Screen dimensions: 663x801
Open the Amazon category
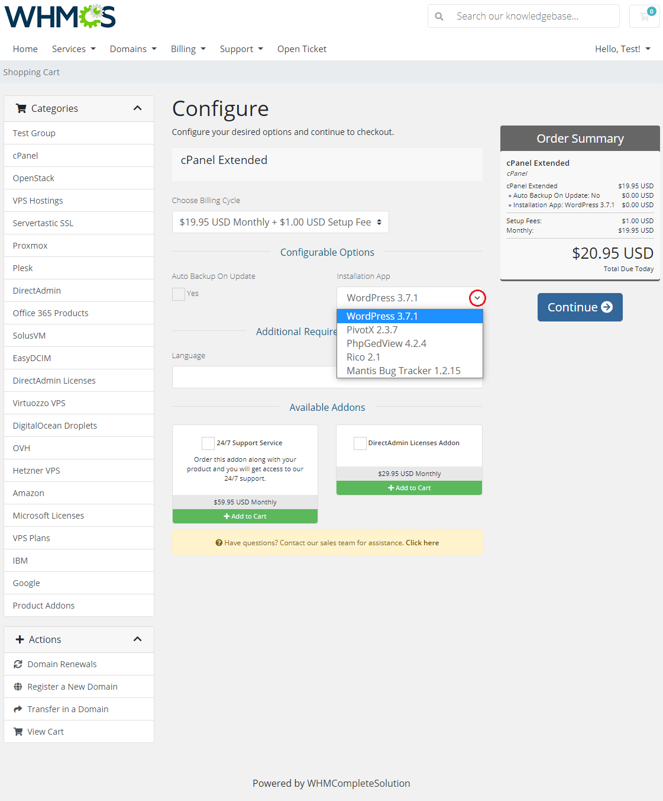[79, 493]
